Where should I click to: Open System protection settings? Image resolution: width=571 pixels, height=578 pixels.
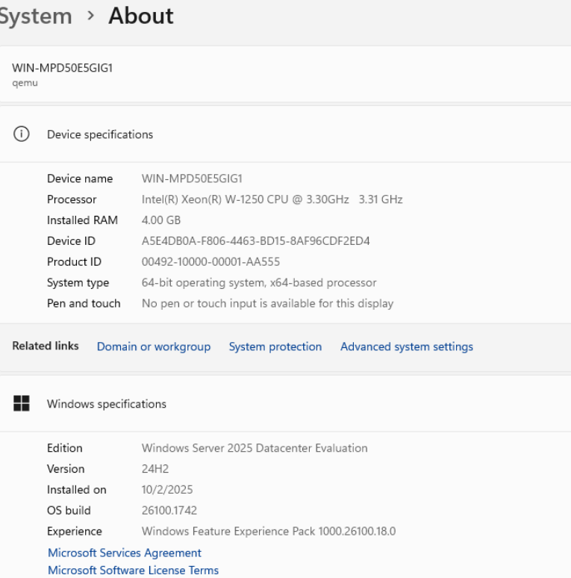tap(275, 347)
